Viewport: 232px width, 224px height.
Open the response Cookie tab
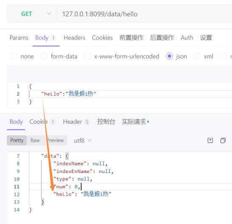point(42,122)
